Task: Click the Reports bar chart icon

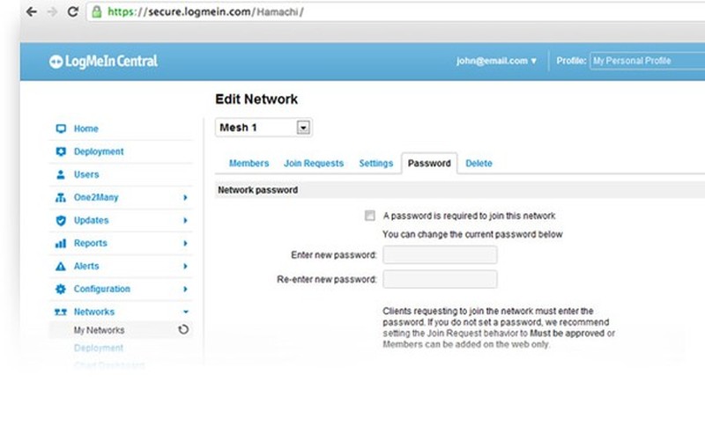Action: 61,243
